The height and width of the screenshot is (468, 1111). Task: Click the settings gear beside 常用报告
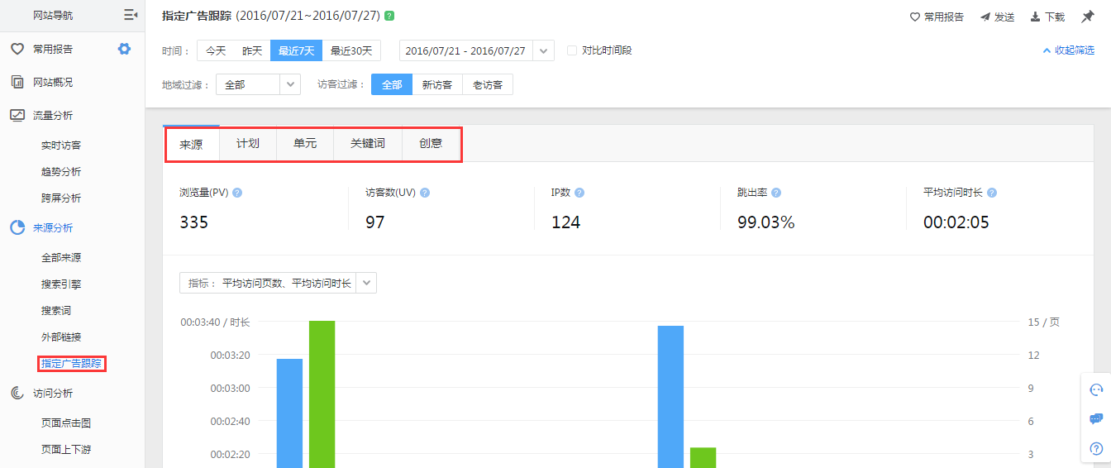pyautogui.click(x=124, y=49)
